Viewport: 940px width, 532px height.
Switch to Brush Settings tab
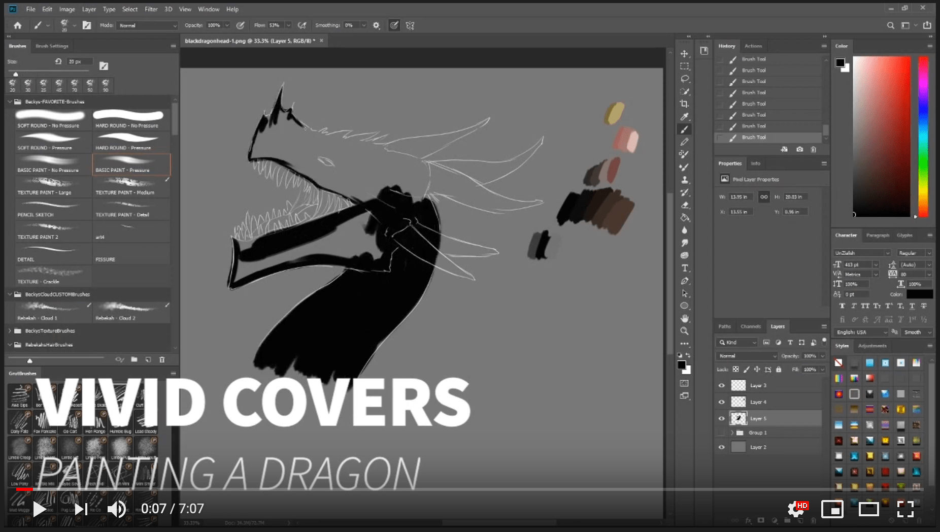tap(52, 46)
